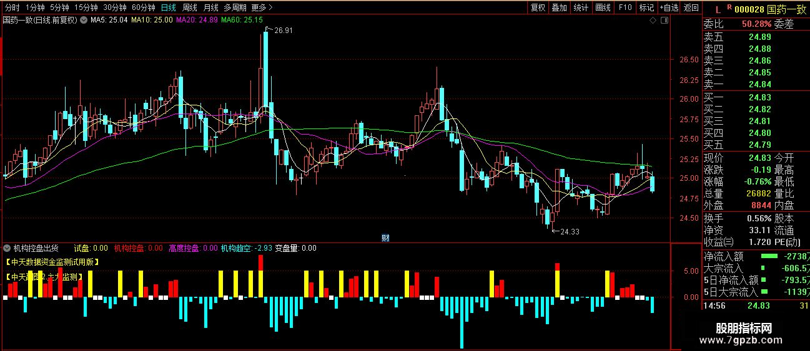Select the MA10: 25.00 indicator label

[x=152, y=20]
